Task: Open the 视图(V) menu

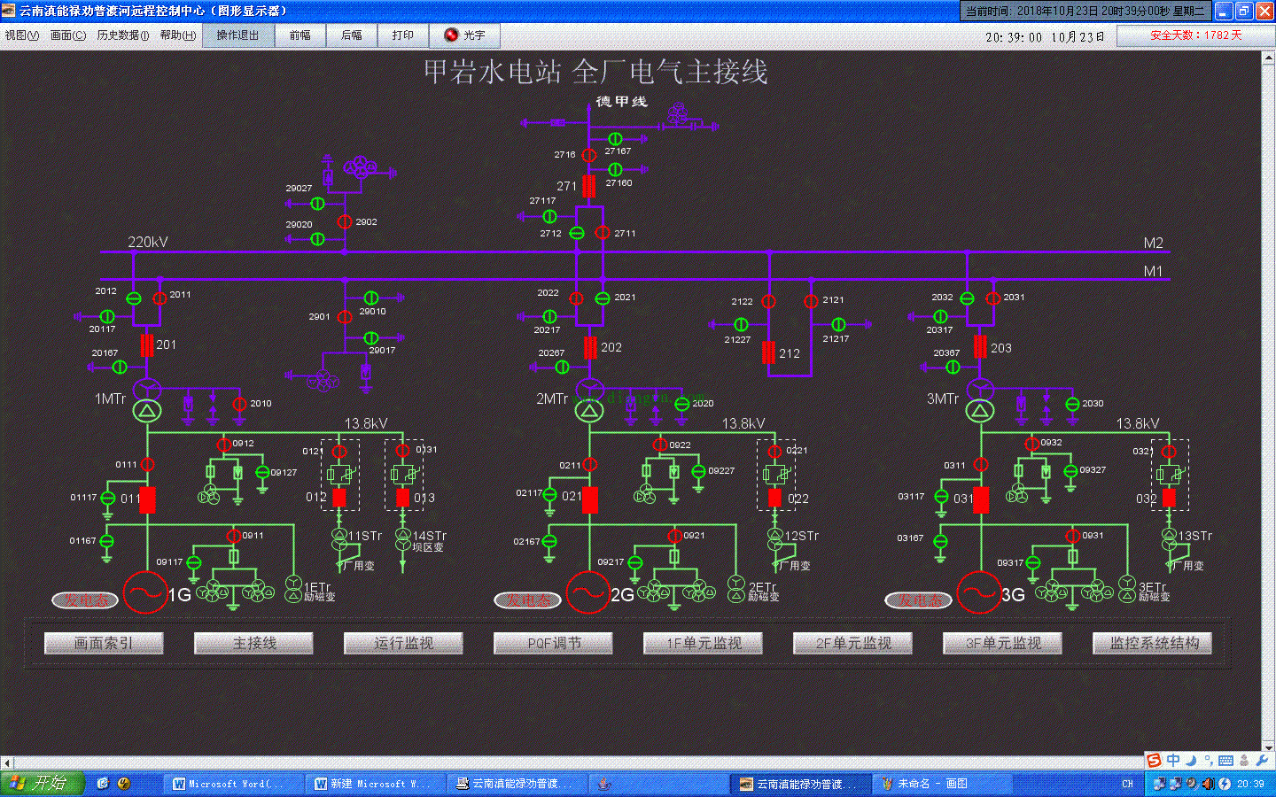Action: 22,35
